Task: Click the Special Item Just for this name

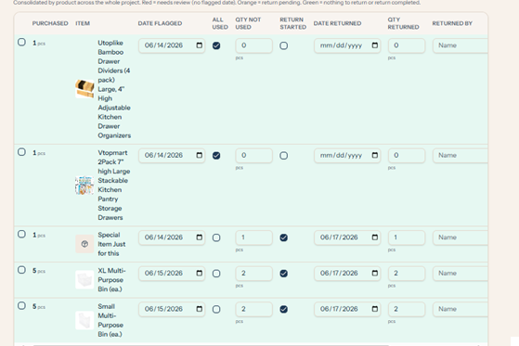Action: click(x=111, y=244)
